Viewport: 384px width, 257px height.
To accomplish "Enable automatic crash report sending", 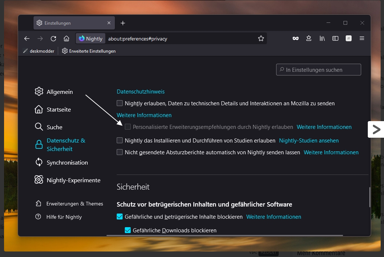I will 120,152.
